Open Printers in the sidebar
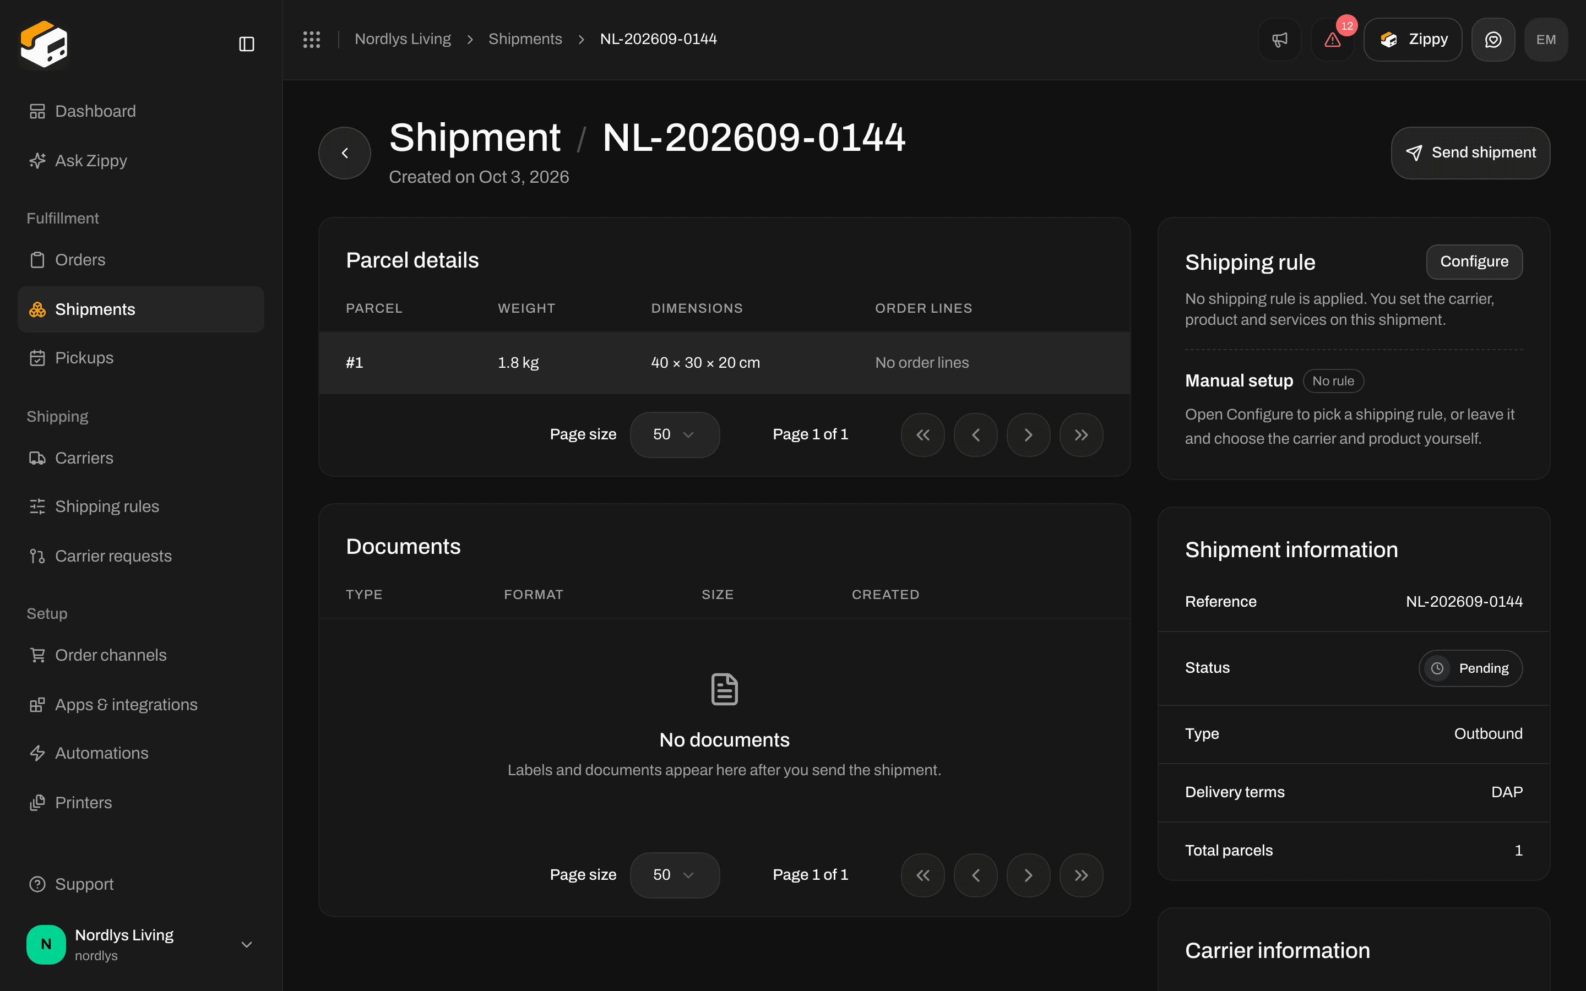The width and height of the screenshot is (1586, 991). tap(141, 802)
